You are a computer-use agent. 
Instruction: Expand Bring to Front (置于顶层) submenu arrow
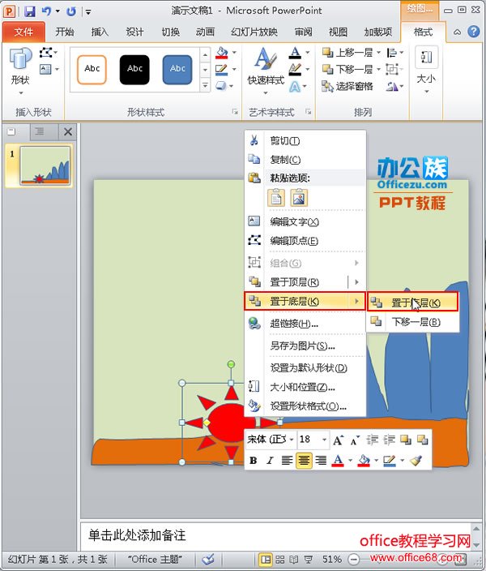[x=356, y=282]
